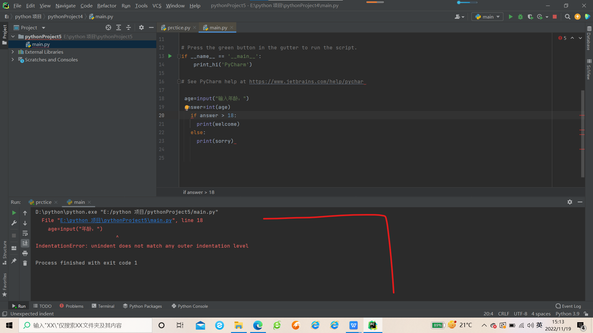Image resolution: width=593 pixels, height=333 pixels.
Task: Print the console output using the printer icon
Action: click(25, 253)
